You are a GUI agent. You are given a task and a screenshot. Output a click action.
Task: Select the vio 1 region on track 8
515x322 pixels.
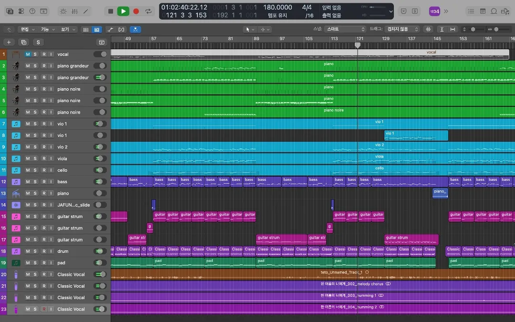click(416, 135)
